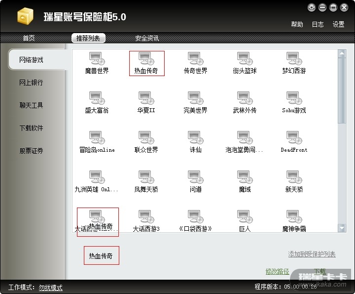Select the 巨人 game icon
This screenshot has height=294, width=355.
click(x=245, y=221)
